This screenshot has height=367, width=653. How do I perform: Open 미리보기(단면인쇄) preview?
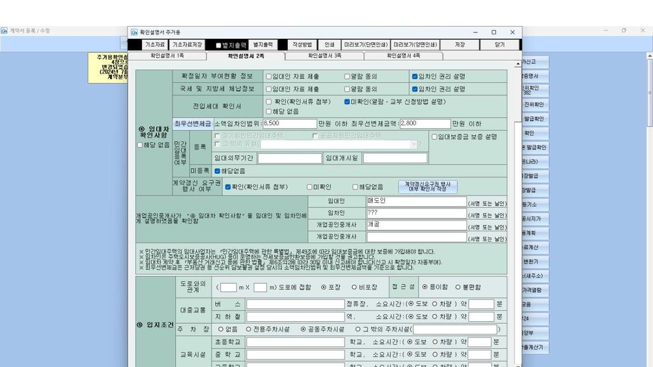click(x=366, y=45)
